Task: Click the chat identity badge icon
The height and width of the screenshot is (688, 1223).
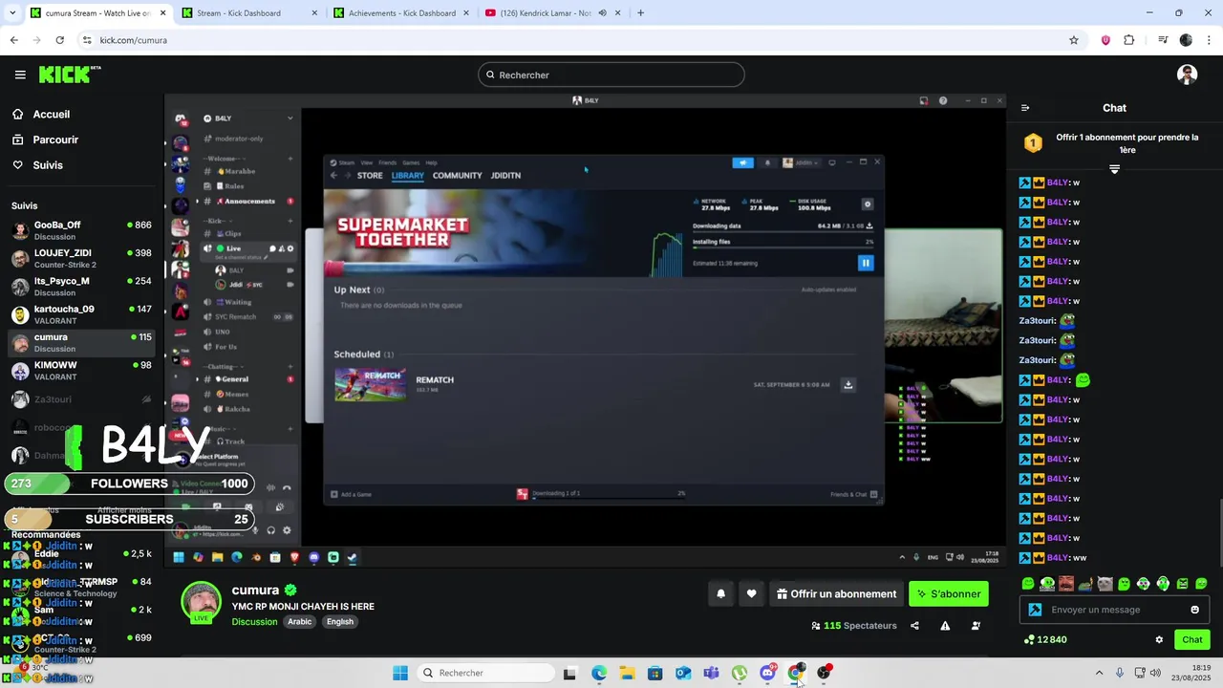Action: (1035, 610)
